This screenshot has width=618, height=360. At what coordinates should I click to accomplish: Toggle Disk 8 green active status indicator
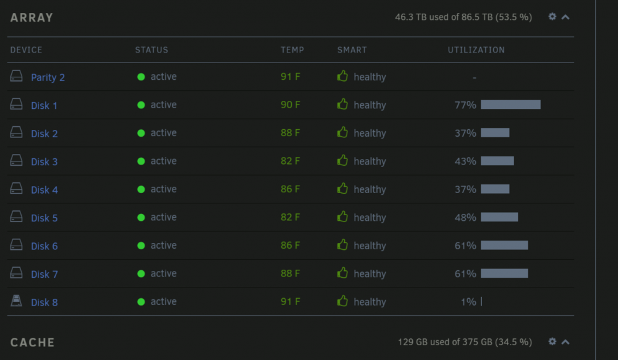pyautogui.click(x=141, y=302)
